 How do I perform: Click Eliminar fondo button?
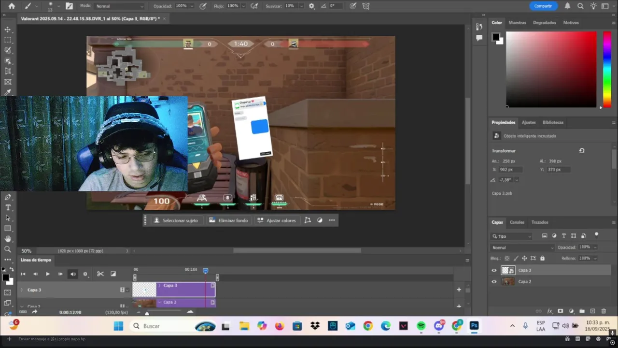coord(228,220)
